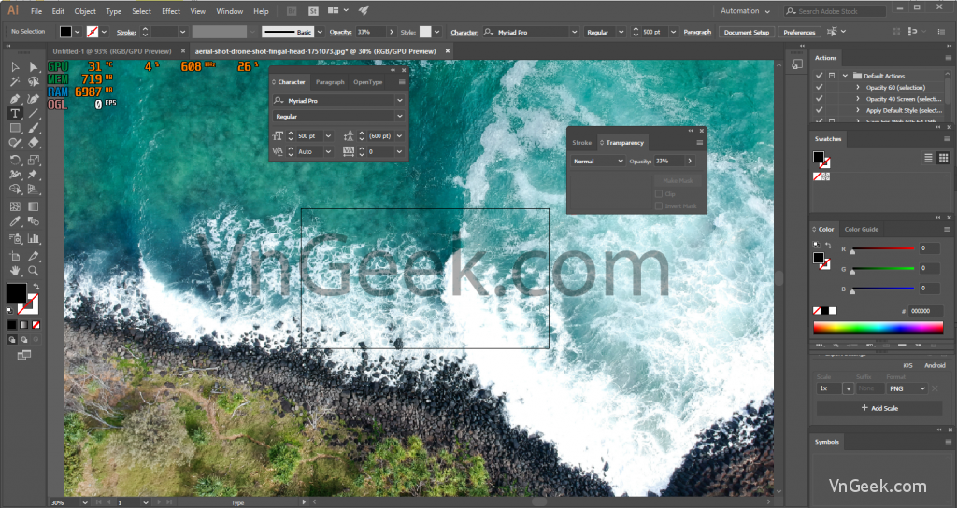Open the font family dropdown in Character panel
This screenshot has width=957, height=508.
400,101
